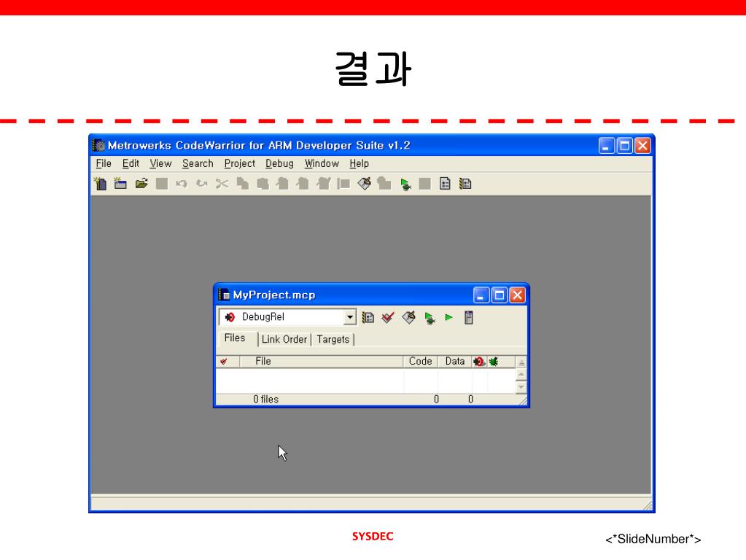Close the MyProject.mcp window
This screenshot has height=560, width=746.
(517, 295)
